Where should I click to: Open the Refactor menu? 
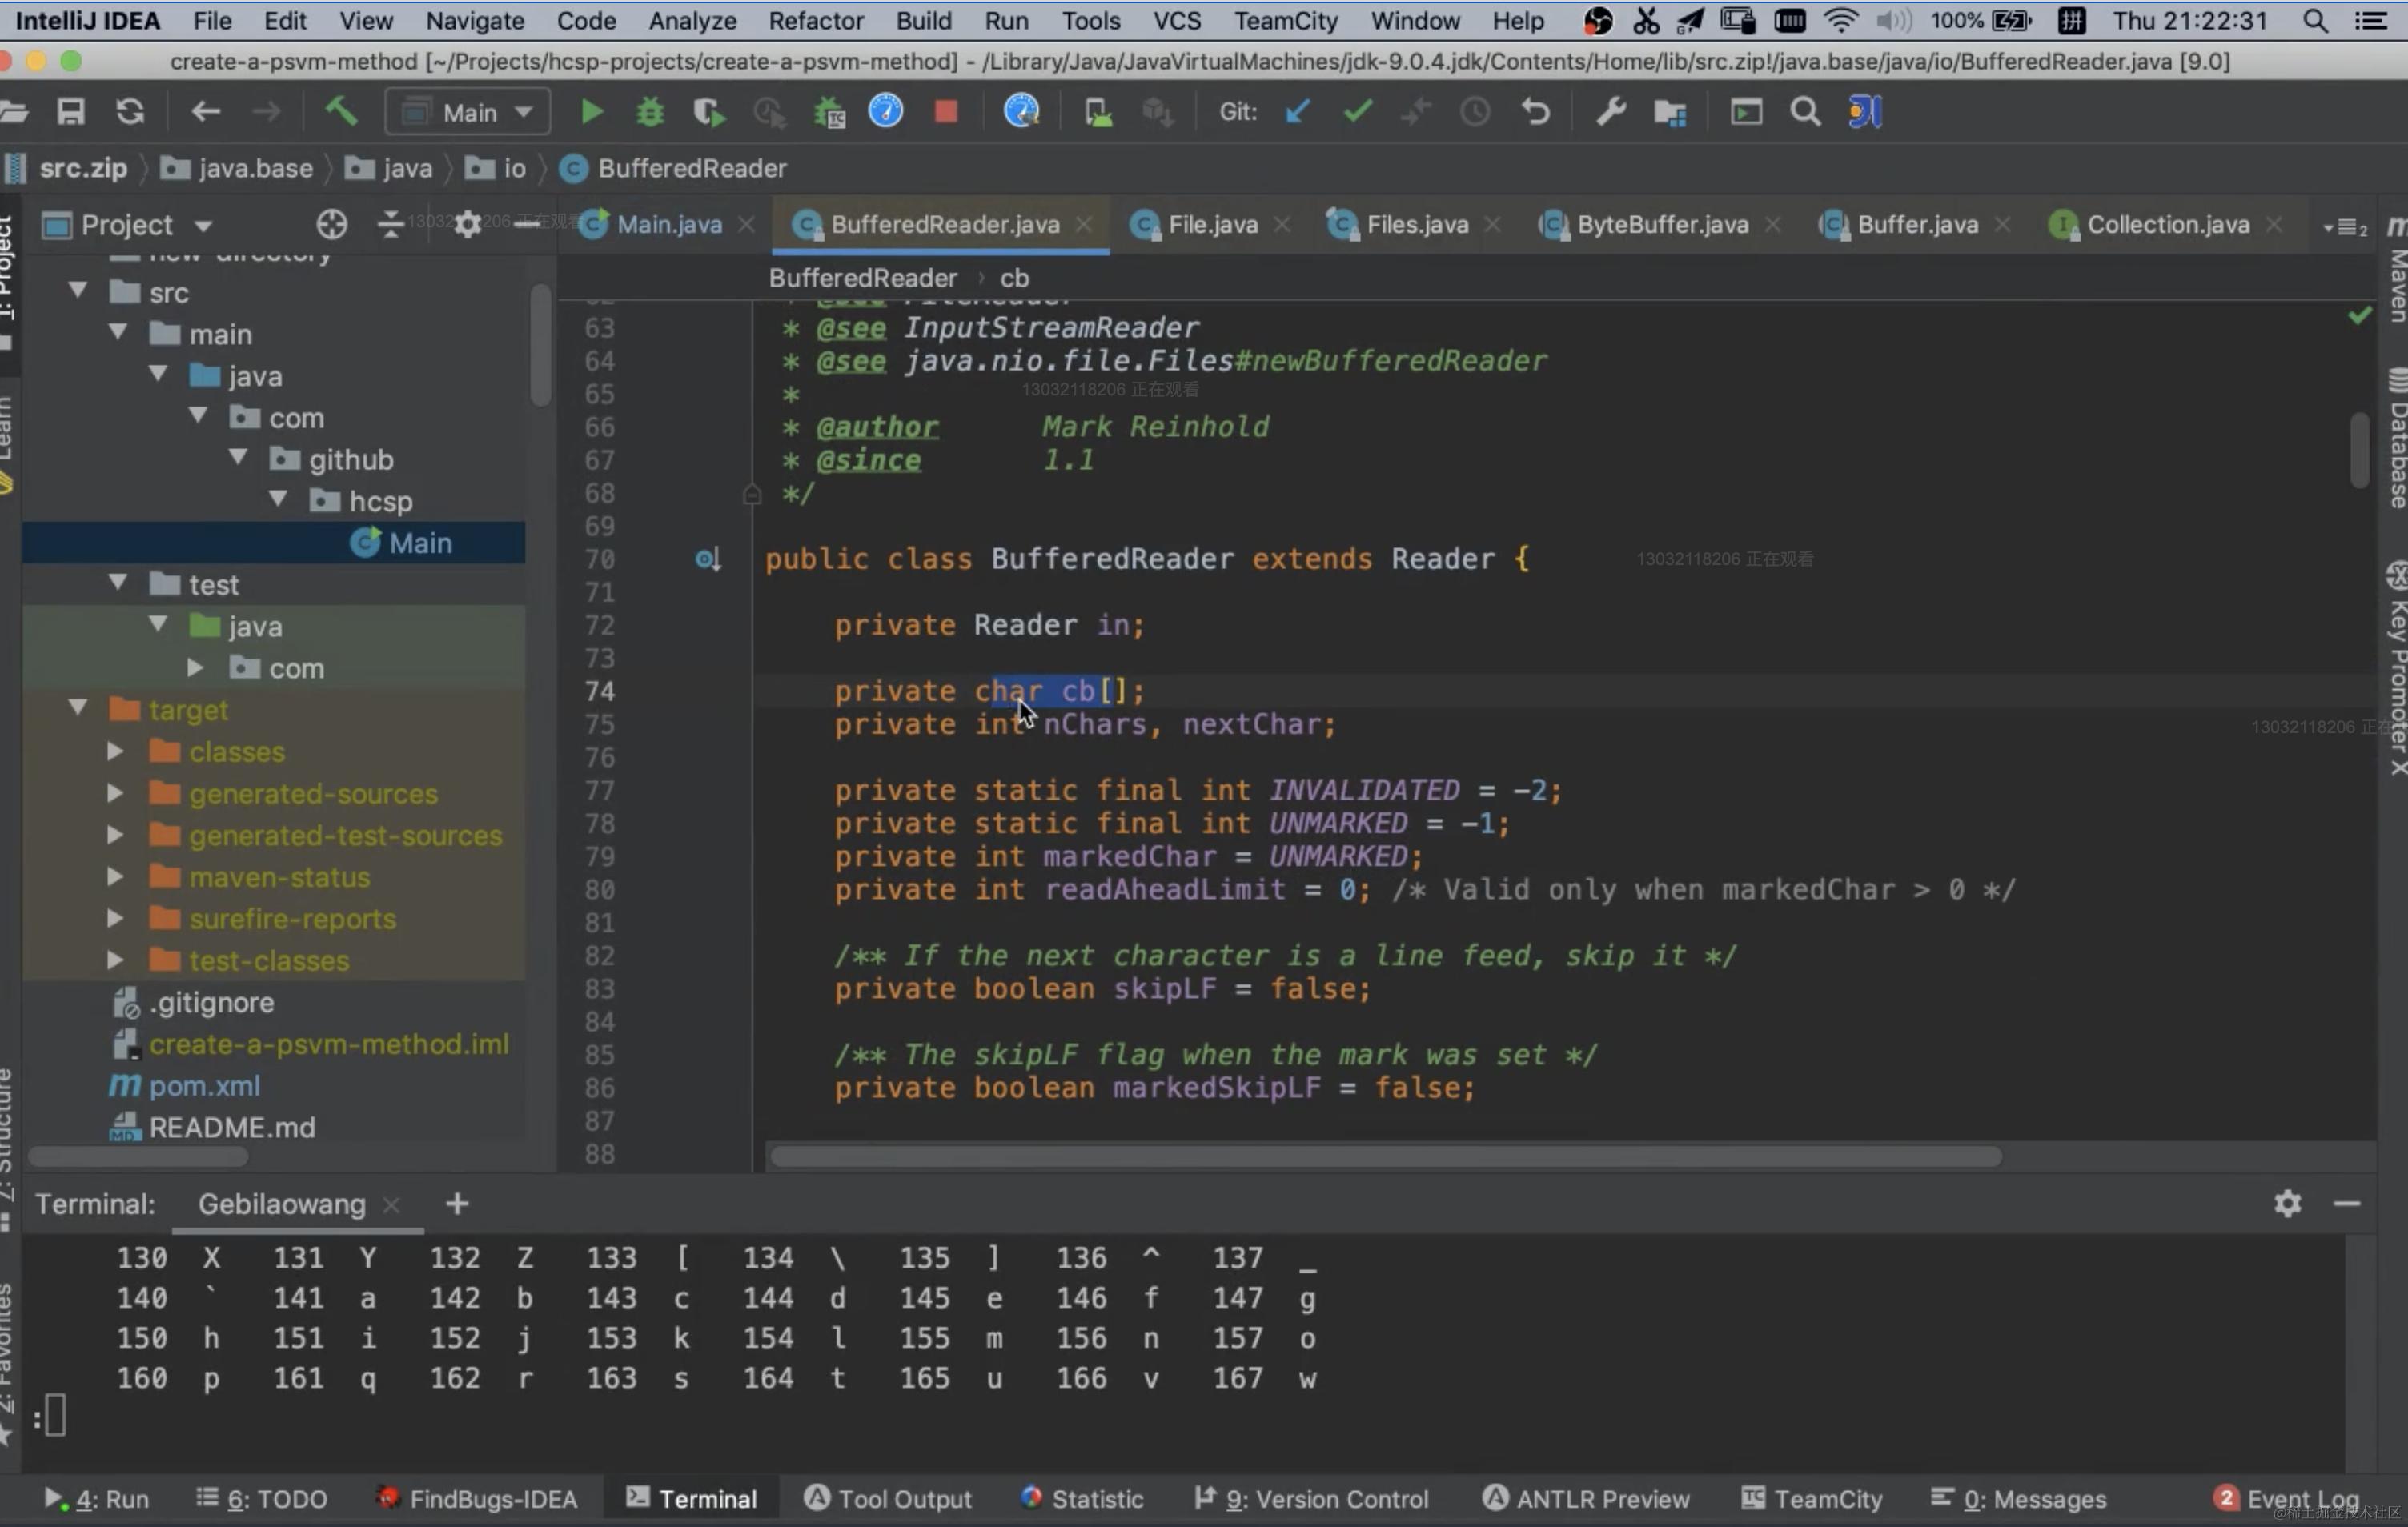pyautogui.click(x=815, y=20)
